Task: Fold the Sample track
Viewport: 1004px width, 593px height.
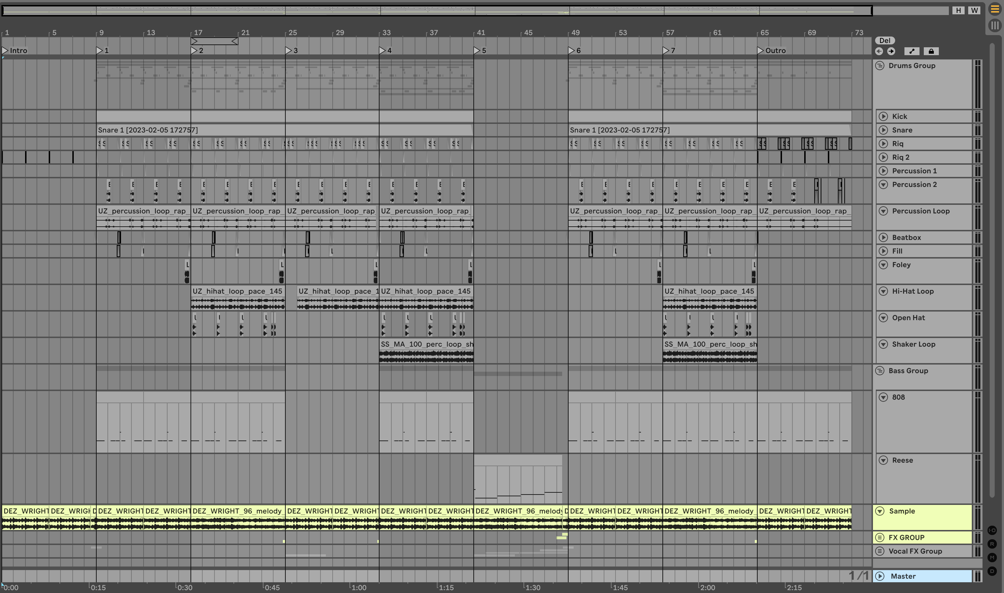Action: [880, 511]
